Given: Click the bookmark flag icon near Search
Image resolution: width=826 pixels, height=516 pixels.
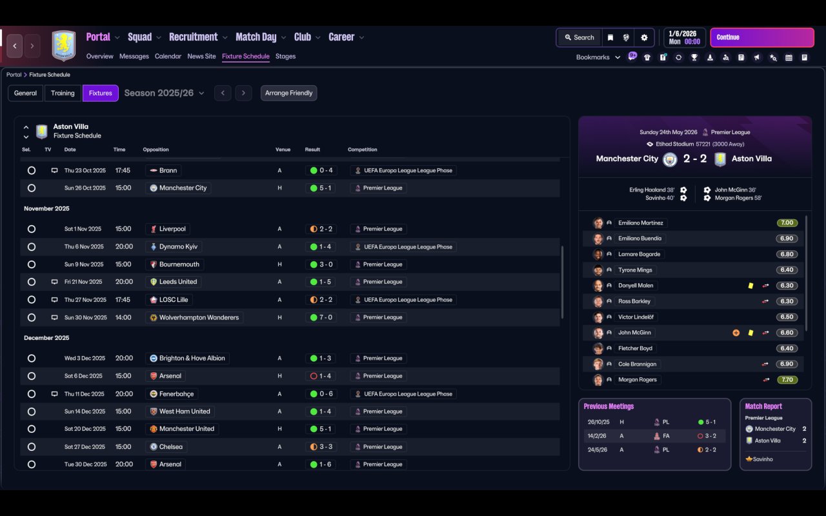Looking at the screenshot, I should tap(610, 37).
